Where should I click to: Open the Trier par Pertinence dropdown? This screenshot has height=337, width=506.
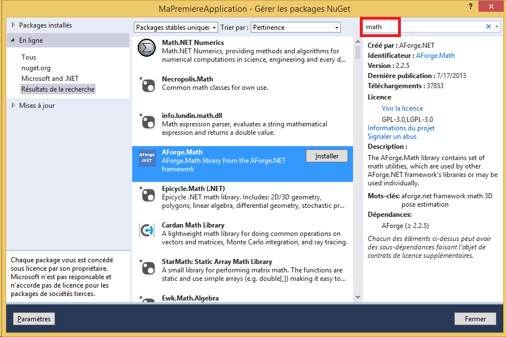pos(296,28)
